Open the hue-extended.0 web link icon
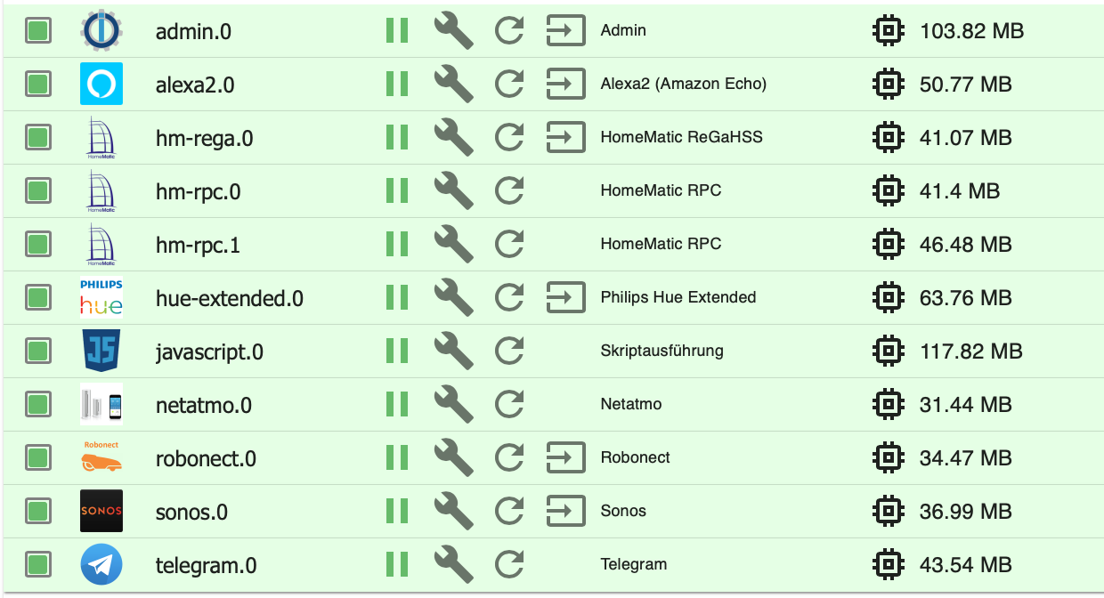This screenshot has height=598, width=1104. pyautogui.click(x=565, y=297)
